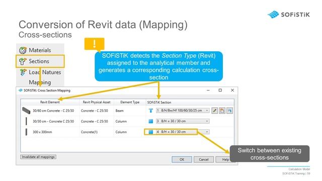
Task: Confirm with the OK button
Action: coord(182,159)
